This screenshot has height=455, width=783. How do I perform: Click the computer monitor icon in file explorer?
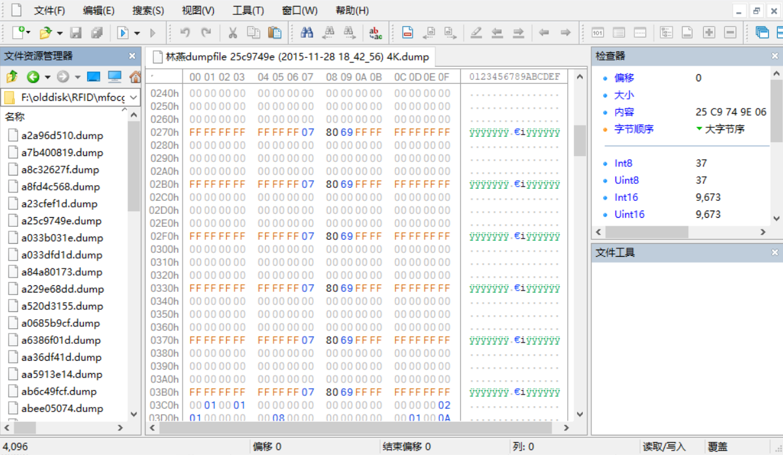pos(115,77)
